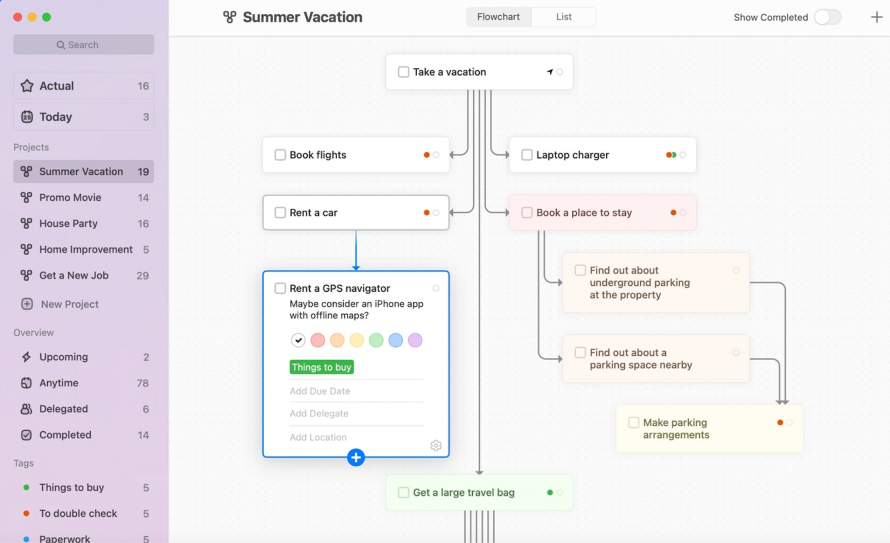The height and width of the screenshot is (543, 890).
Task: Click the tag dots on Laptop charger card
Action: tap(671, 155)
